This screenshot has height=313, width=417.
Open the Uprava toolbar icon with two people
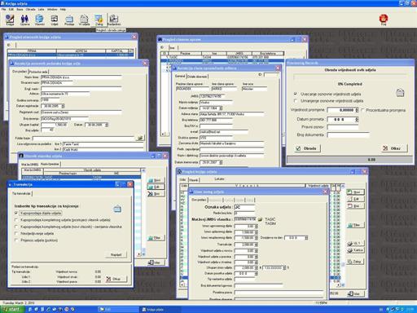click(24, 20)
